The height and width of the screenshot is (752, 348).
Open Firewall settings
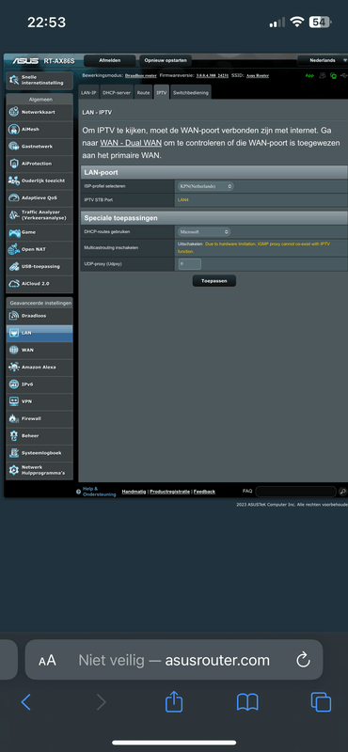[x=40, y=418]
